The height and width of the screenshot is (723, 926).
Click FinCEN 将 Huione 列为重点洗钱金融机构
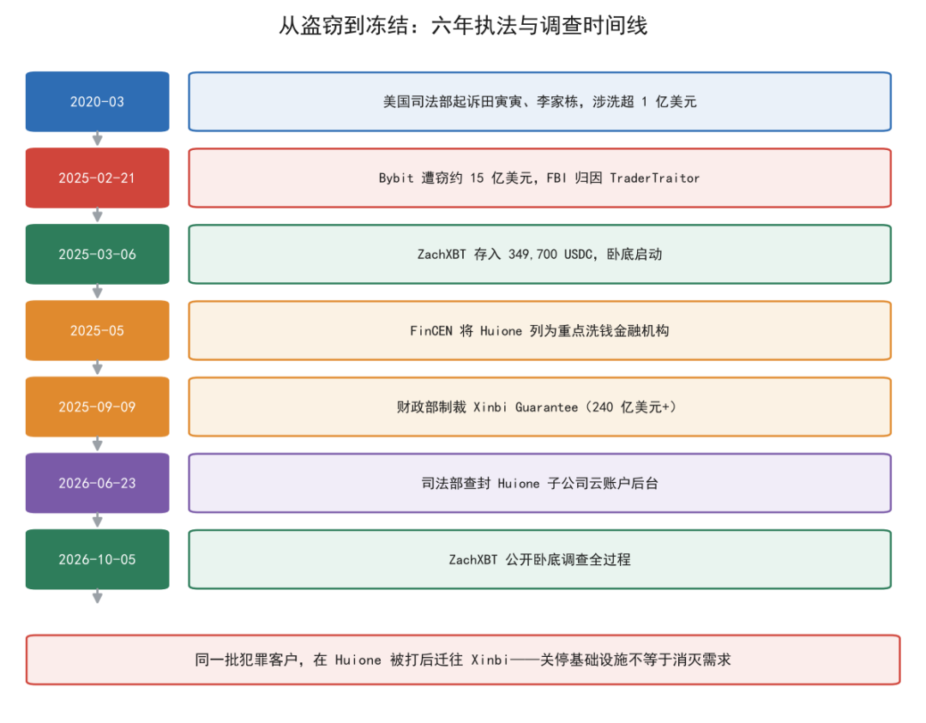click(540, 330)
